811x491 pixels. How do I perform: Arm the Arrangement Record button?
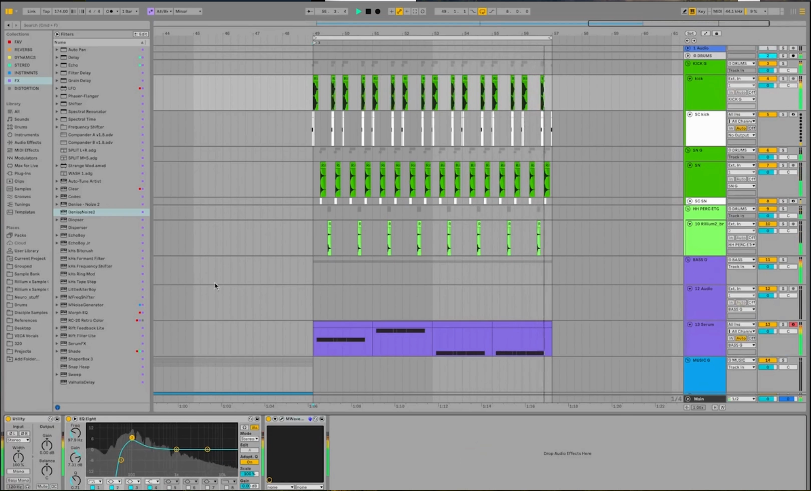pos(377,11)
